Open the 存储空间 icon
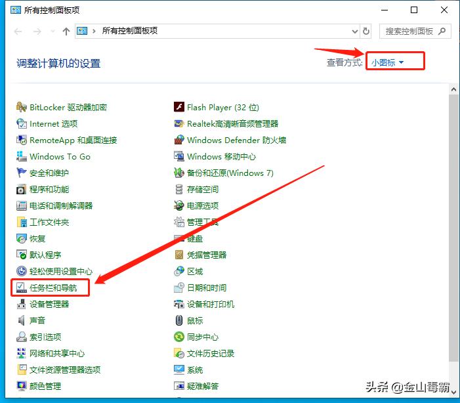The height and width of the screenshot is (403, 460). (179, 189)
